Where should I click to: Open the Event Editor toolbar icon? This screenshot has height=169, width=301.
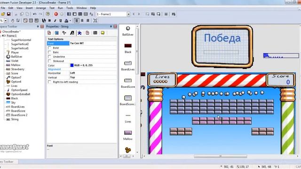(x=80, y=14)
